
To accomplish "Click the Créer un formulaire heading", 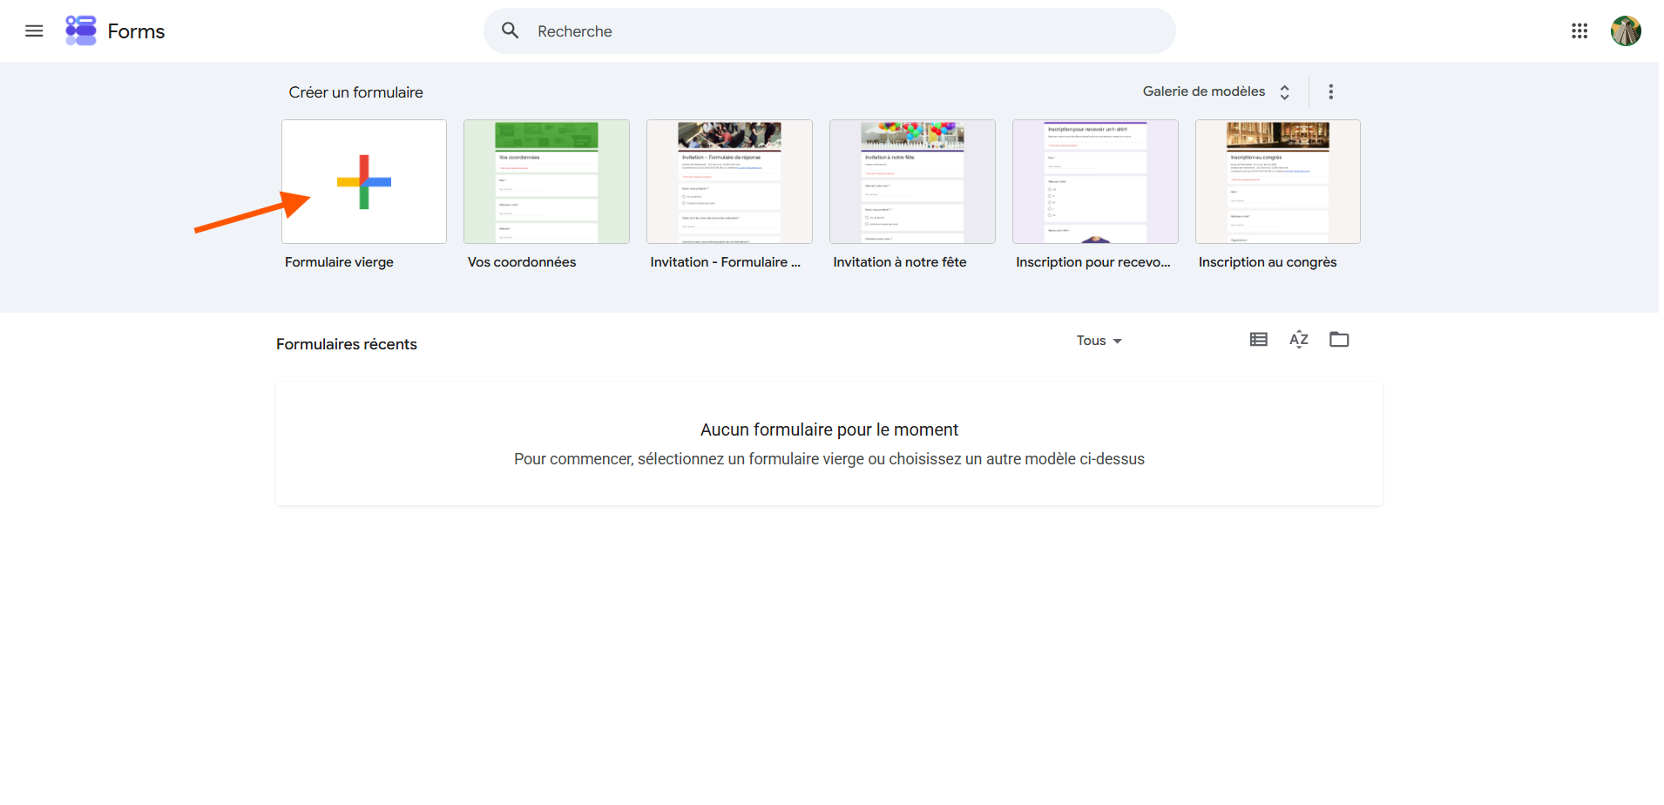I will tap(355, 92).
